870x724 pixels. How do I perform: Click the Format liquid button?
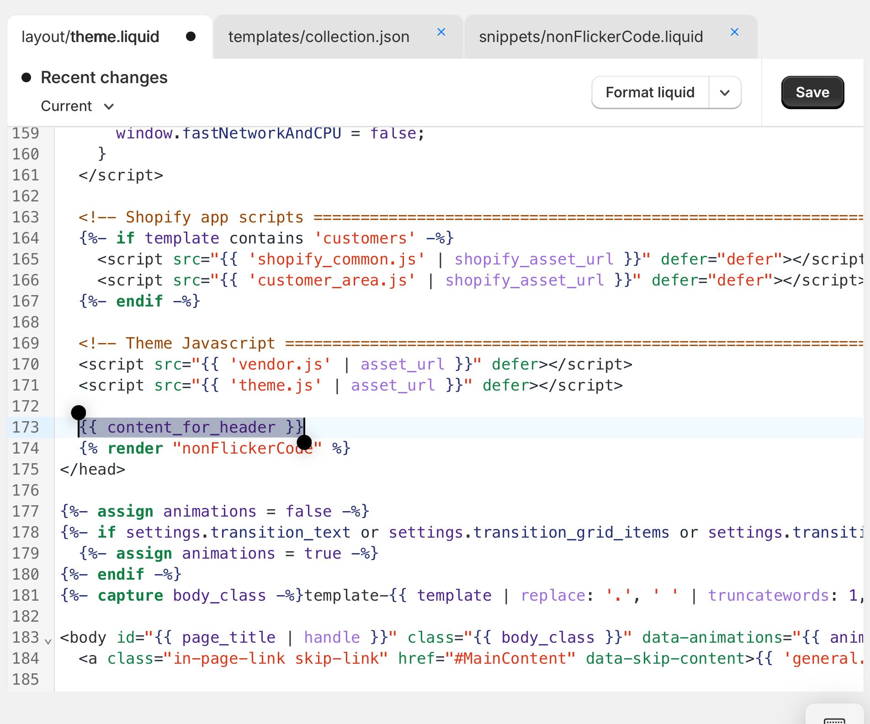pyautogui.click(x=650, y=92)
